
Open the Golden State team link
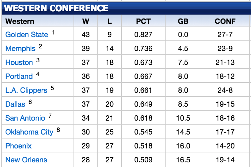point(26,35)
